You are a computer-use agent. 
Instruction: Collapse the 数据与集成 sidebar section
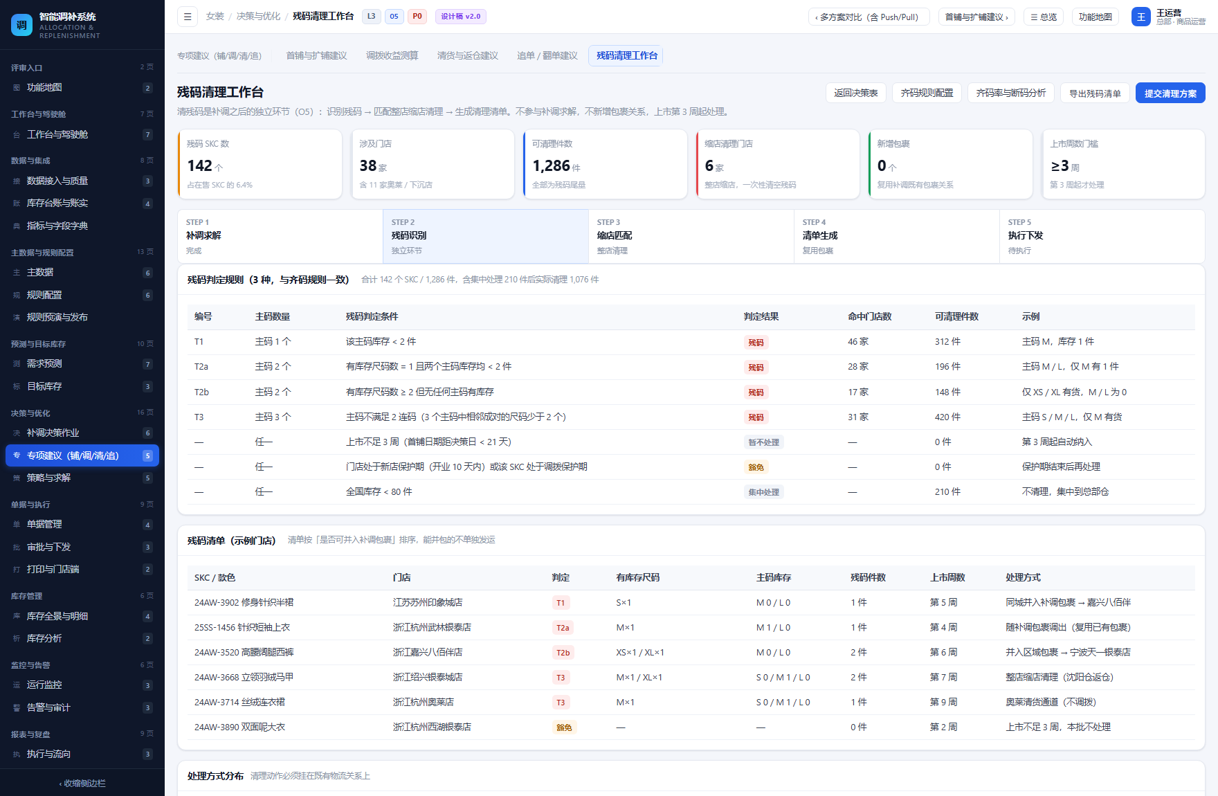tap(82, 161)
